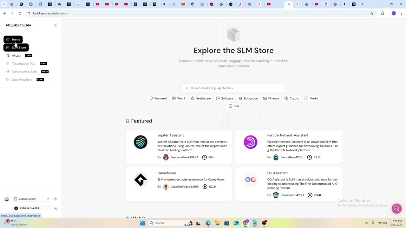Open weather widget showing 79°F
The height and width of the screenshot is (228, 406).
15,223
